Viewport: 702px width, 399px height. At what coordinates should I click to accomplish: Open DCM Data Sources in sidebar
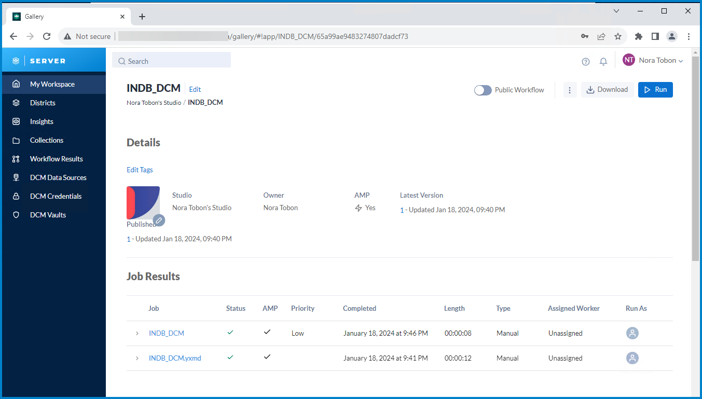click(54, 177)
